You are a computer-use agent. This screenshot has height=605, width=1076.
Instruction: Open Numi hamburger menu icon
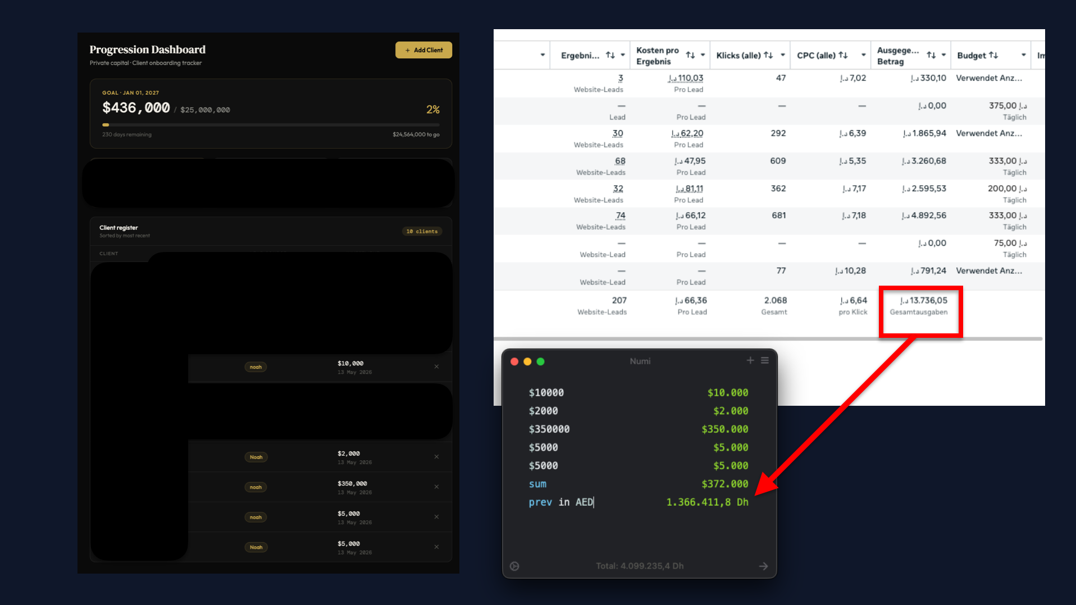pos(765,360)
